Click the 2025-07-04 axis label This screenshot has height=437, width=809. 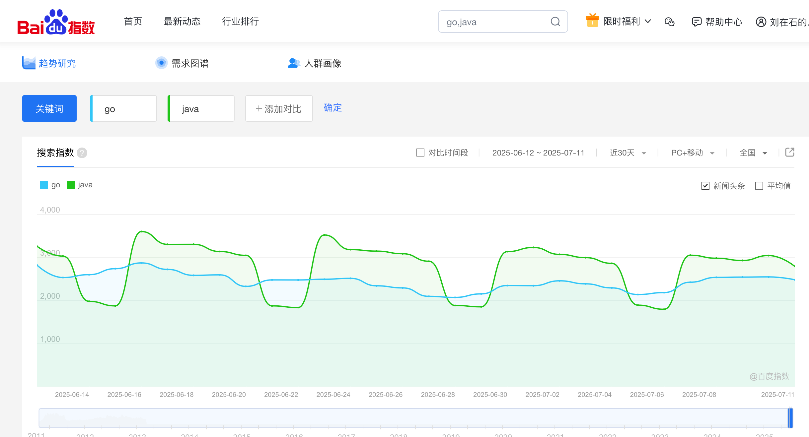pyautogui.click(x=595, y=395)
